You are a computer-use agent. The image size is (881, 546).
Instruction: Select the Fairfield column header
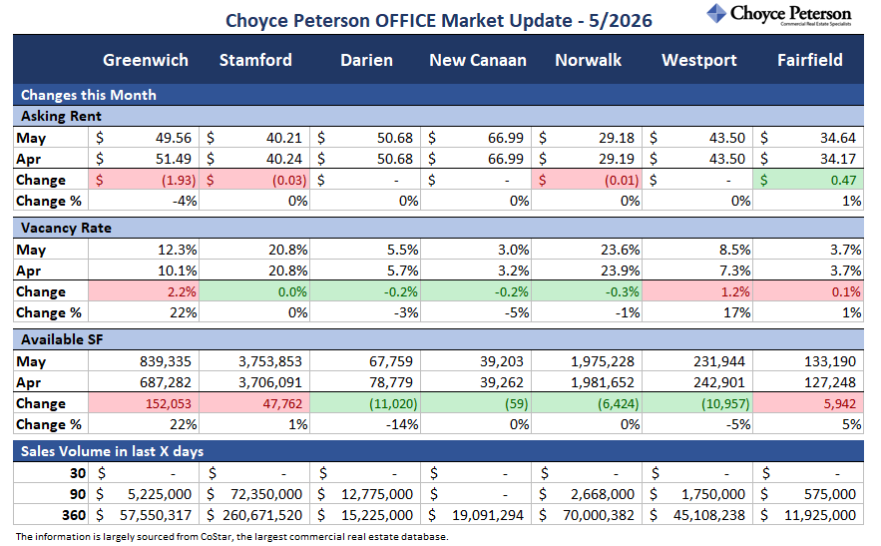click(809, 60)
